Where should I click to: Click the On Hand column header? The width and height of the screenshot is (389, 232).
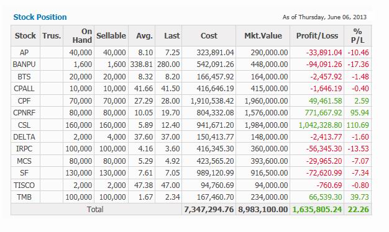tap(82, 35)
